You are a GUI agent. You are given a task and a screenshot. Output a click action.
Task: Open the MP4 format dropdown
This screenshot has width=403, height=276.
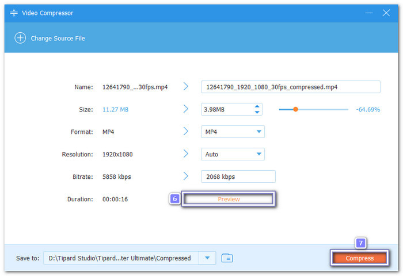pyautogui.click(x=233, y=132)
